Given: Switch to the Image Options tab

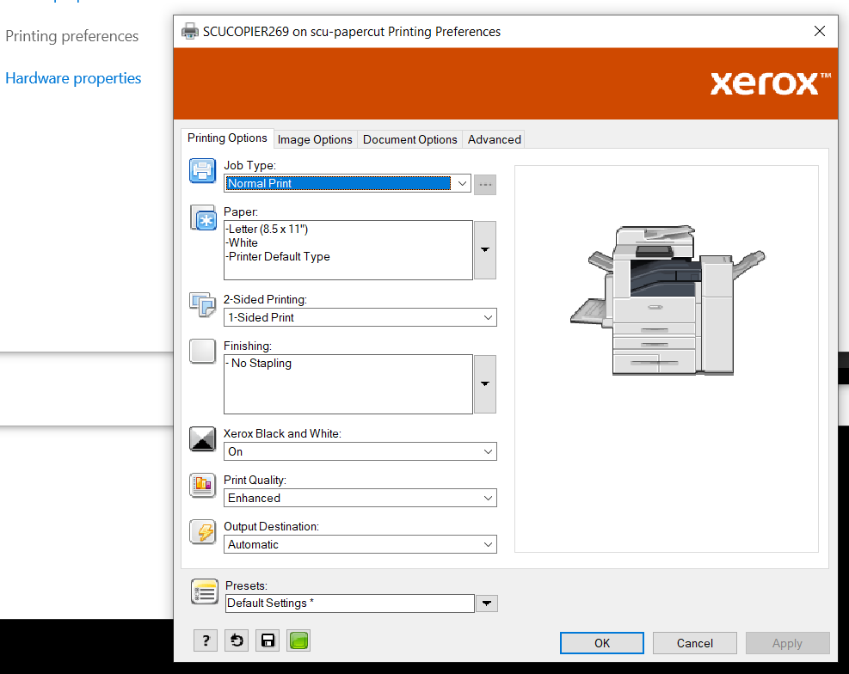Looking at the screenshot, I should [315, 139].
